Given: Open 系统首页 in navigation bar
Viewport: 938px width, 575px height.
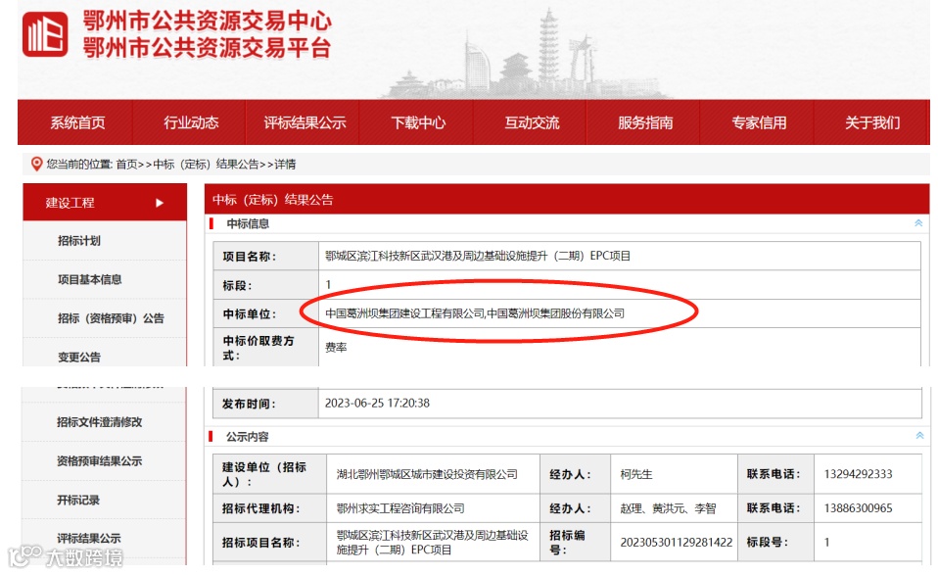Looking at the screenshot, I should tap(77, 122).
